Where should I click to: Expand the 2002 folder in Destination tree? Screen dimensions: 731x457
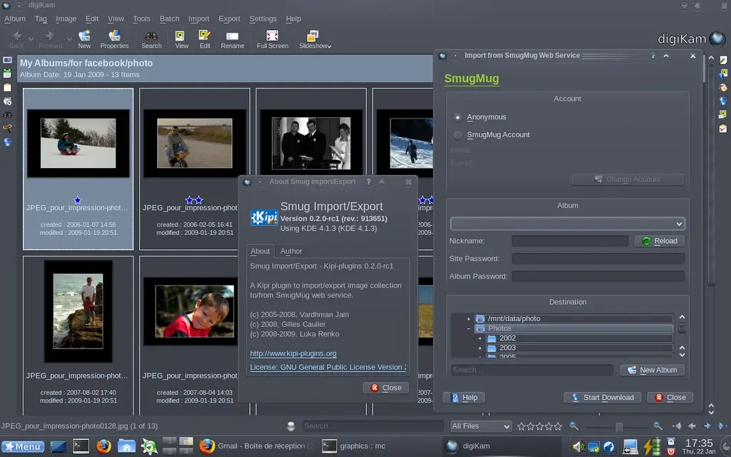coord(479,338)
